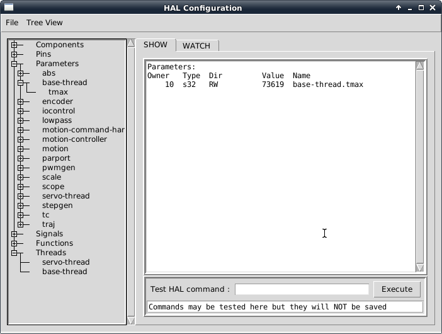
Task: Expand the Pins tree node
Action: click(14, 54)
